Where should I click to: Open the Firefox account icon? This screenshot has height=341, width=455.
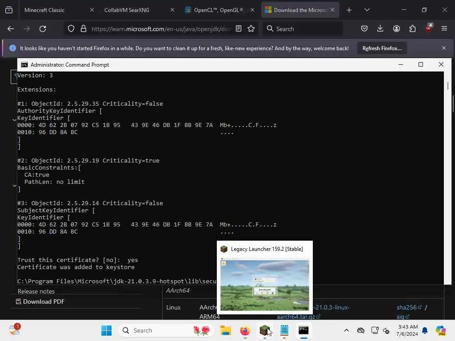396,29
